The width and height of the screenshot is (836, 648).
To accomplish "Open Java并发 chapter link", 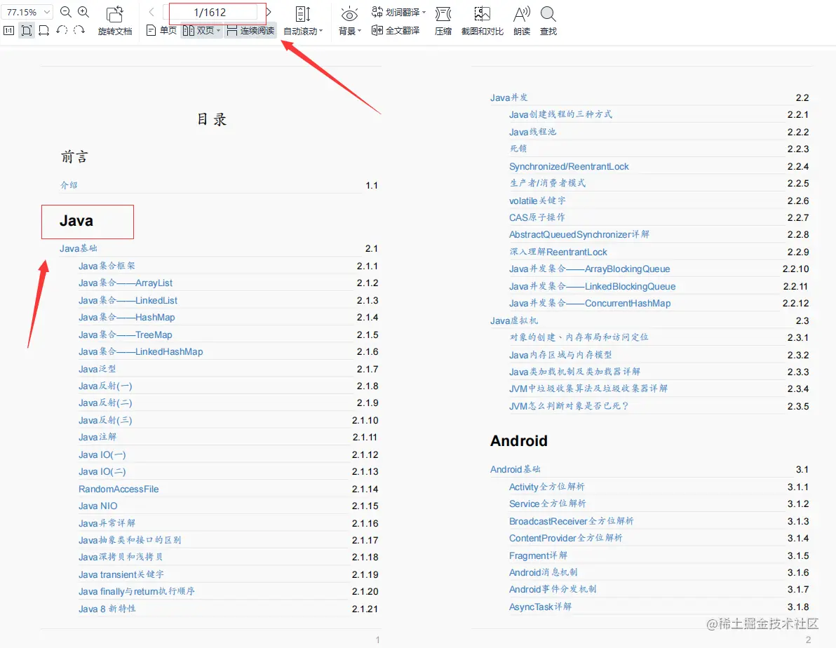I will click(x=509, y=97).
